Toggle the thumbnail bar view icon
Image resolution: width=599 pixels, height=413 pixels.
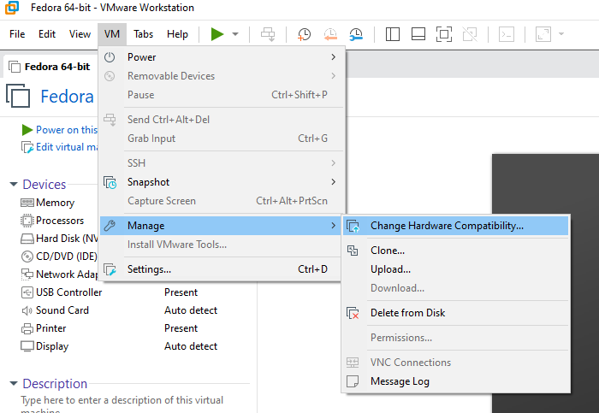click(418, 34)
